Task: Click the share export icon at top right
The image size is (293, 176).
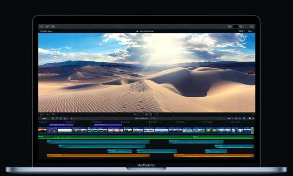Action: click(251, 27)
